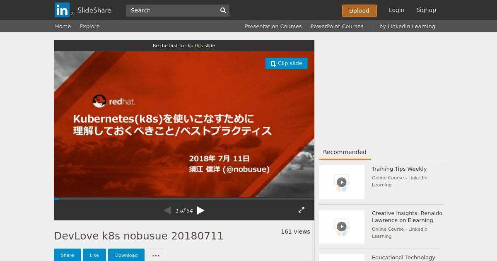
Task: Click the search magnifier icon
Action: (x=223, y=10)
